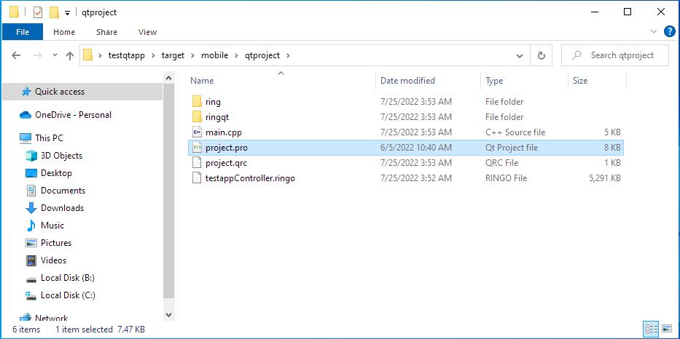Click the mobile breadcrumb in path
Image resolution: width=680 pixels, height=339 pixels.
coord(215,55)
